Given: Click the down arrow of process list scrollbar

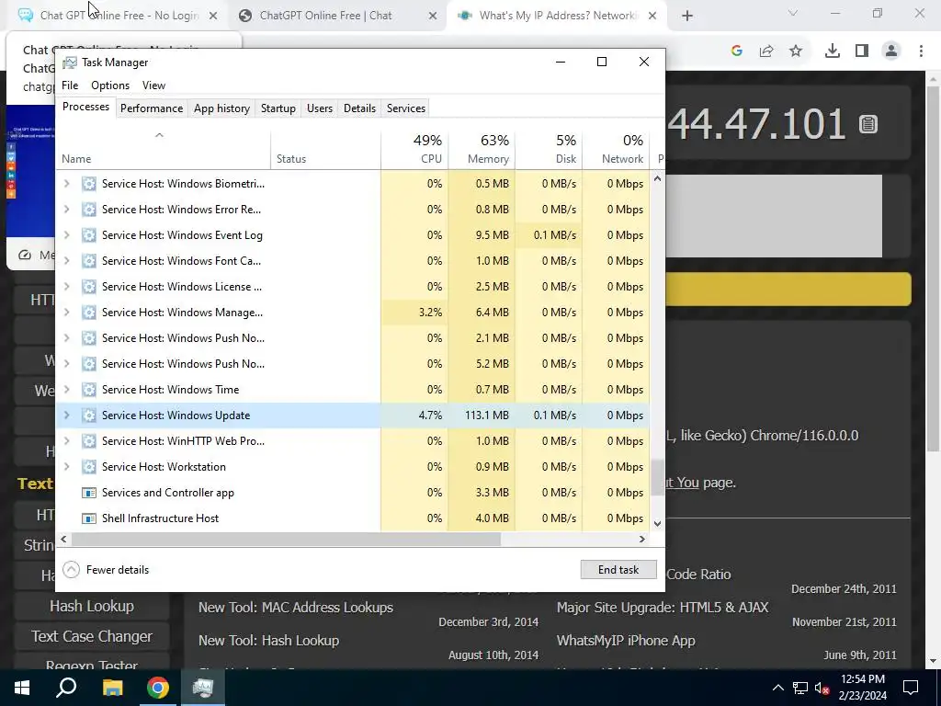Looking at the screenshot, I should pos(658,524).
